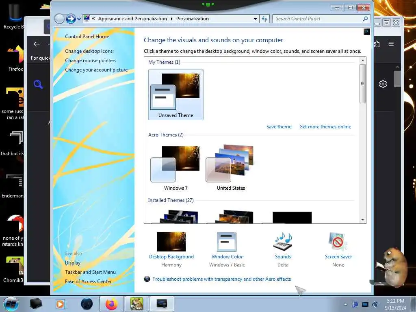Click the refresh button beside address bar
The image size is (416, 312).
264,19
